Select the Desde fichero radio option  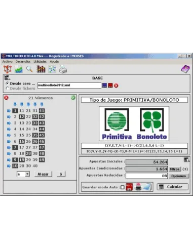7,88
